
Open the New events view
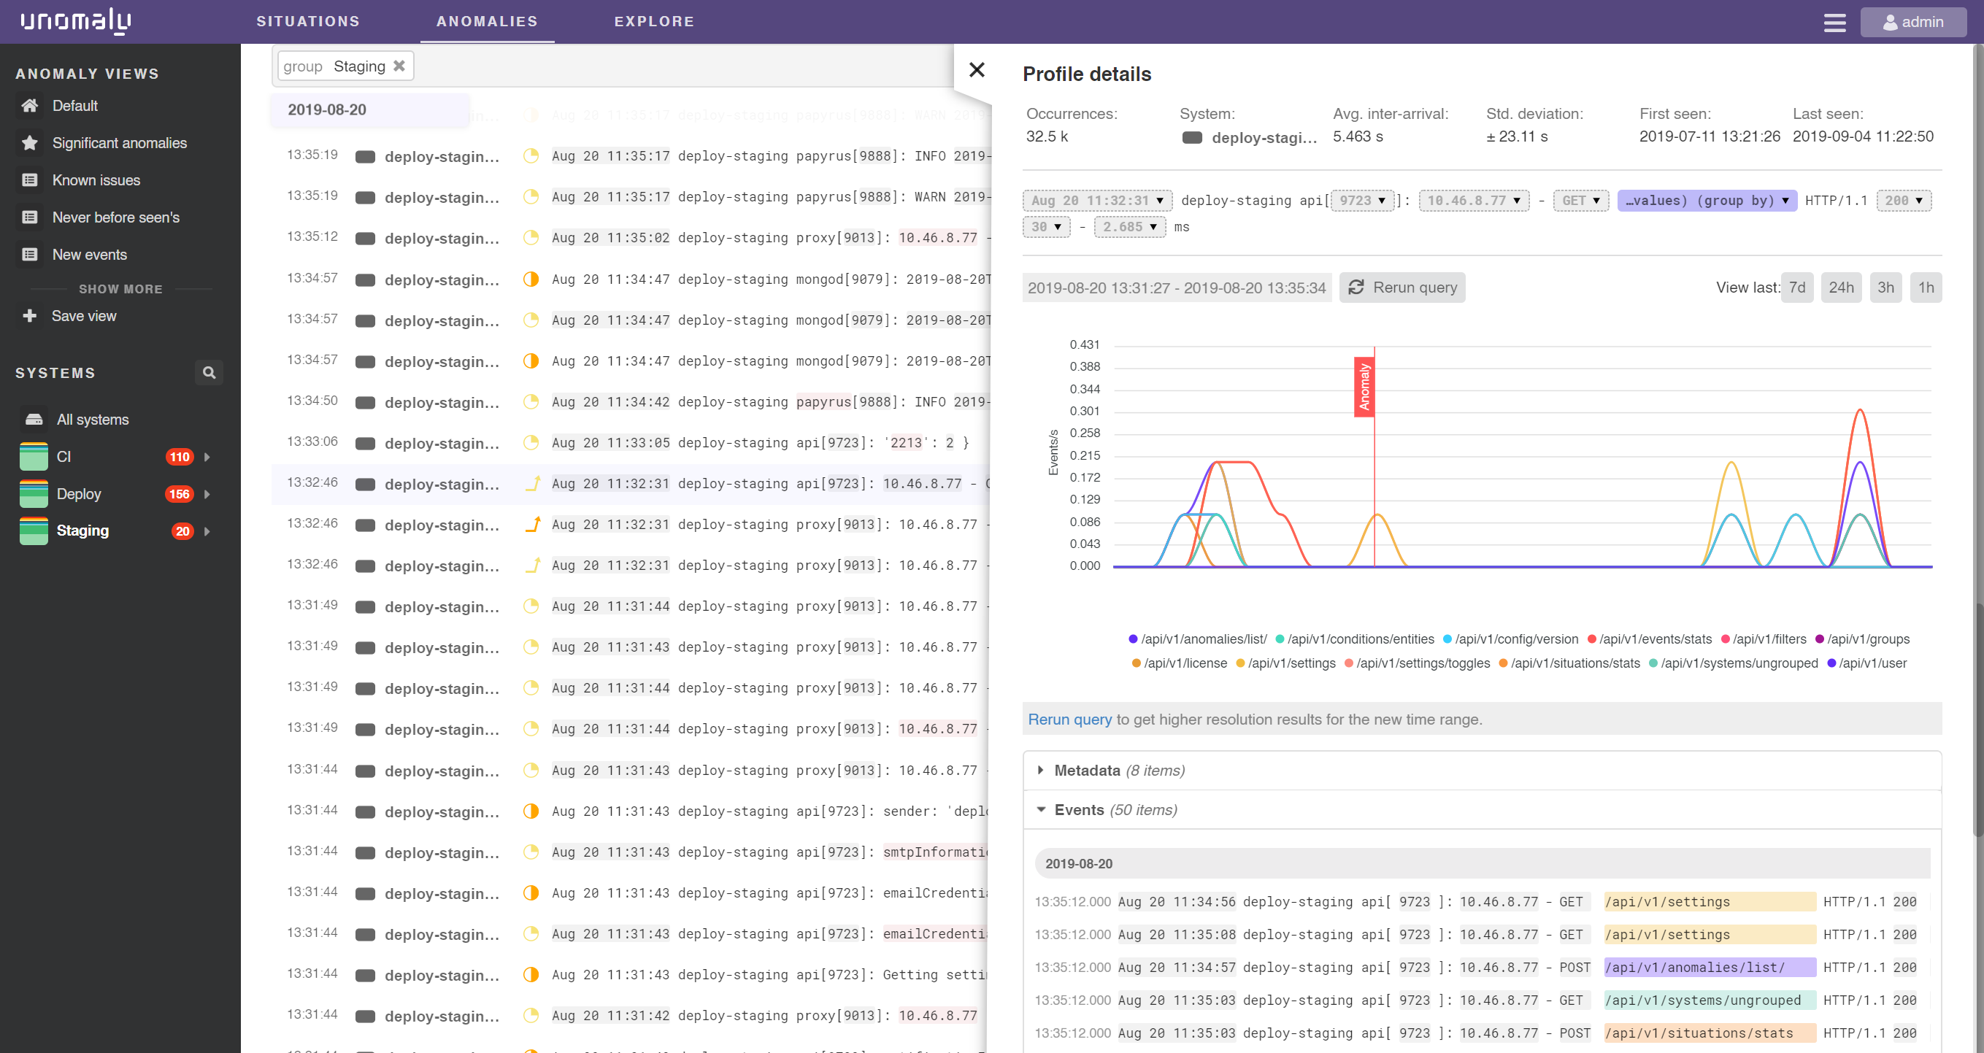pyautogui.click(x=89, y=255)
